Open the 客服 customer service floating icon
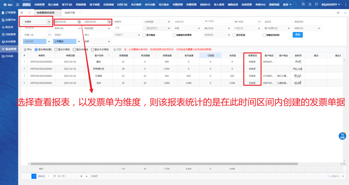The image size is (349, 185). coord(342,136)
